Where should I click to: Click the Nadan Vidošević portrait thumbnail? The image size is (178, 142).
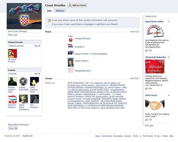coord(71,62)
